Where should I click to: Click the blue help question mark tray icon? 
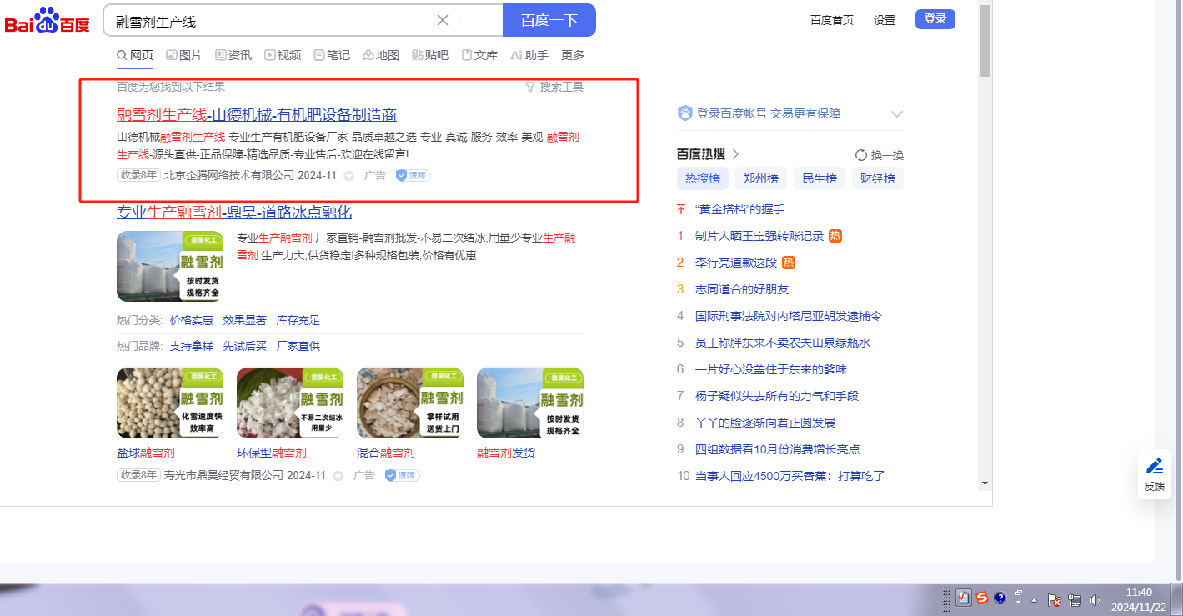(1000, 598)
